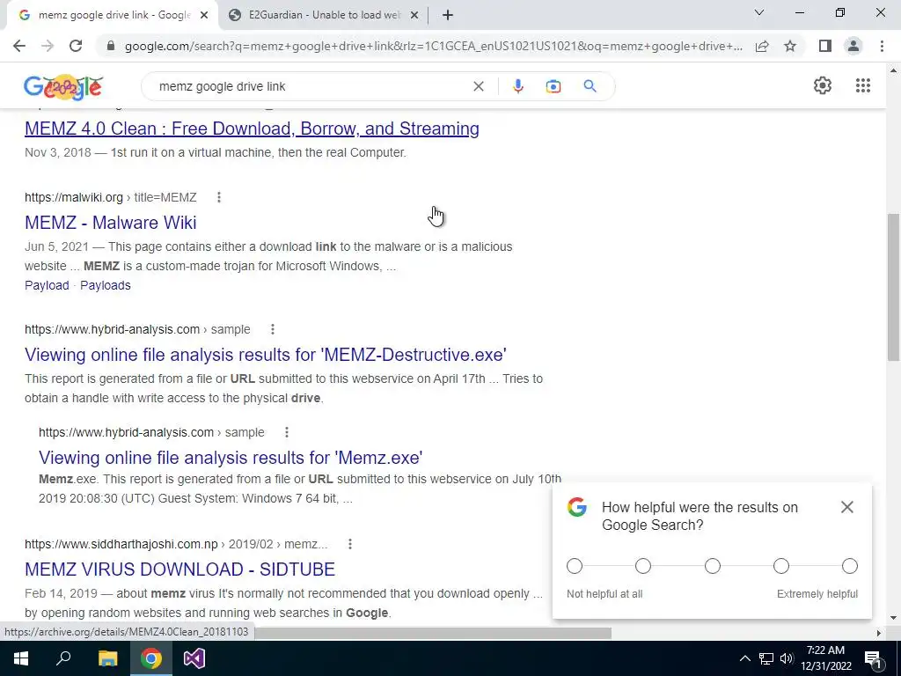The height and width of the screenshot is (676, 901).
Task: Go to Google home via the logo
Action: 63,87
